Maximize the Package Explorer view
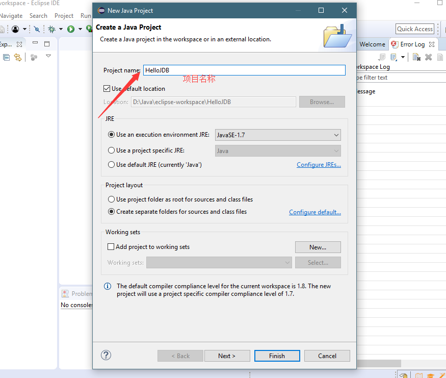446x378 pixels. click(x=47, y=44)
